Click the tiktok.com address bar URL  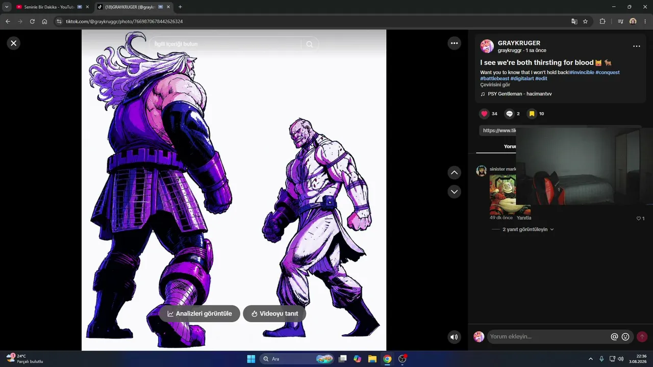[x=124, y=21]
